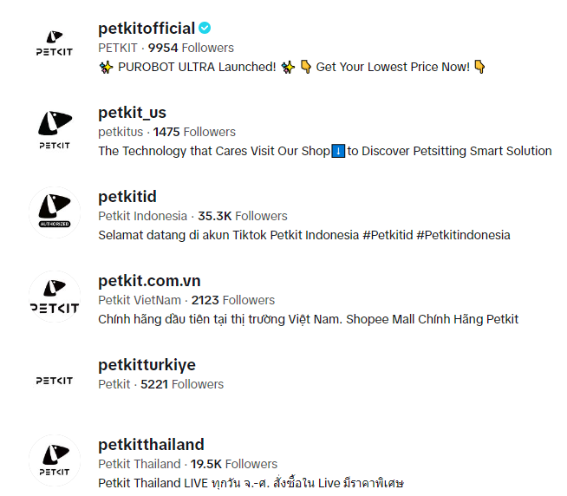Click the 5221 Followers text
567x496 pixels.
[182, 384]
